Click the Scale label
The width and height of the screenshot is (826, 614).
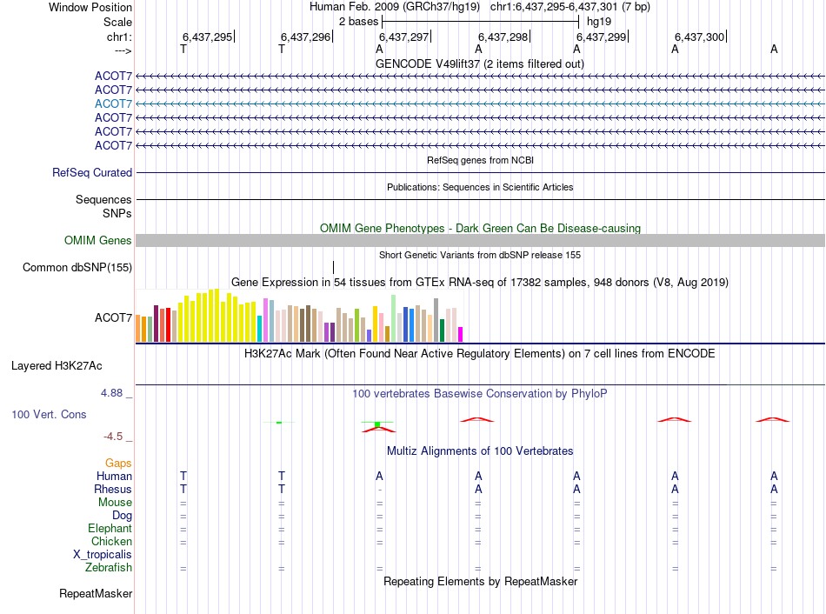117,22
